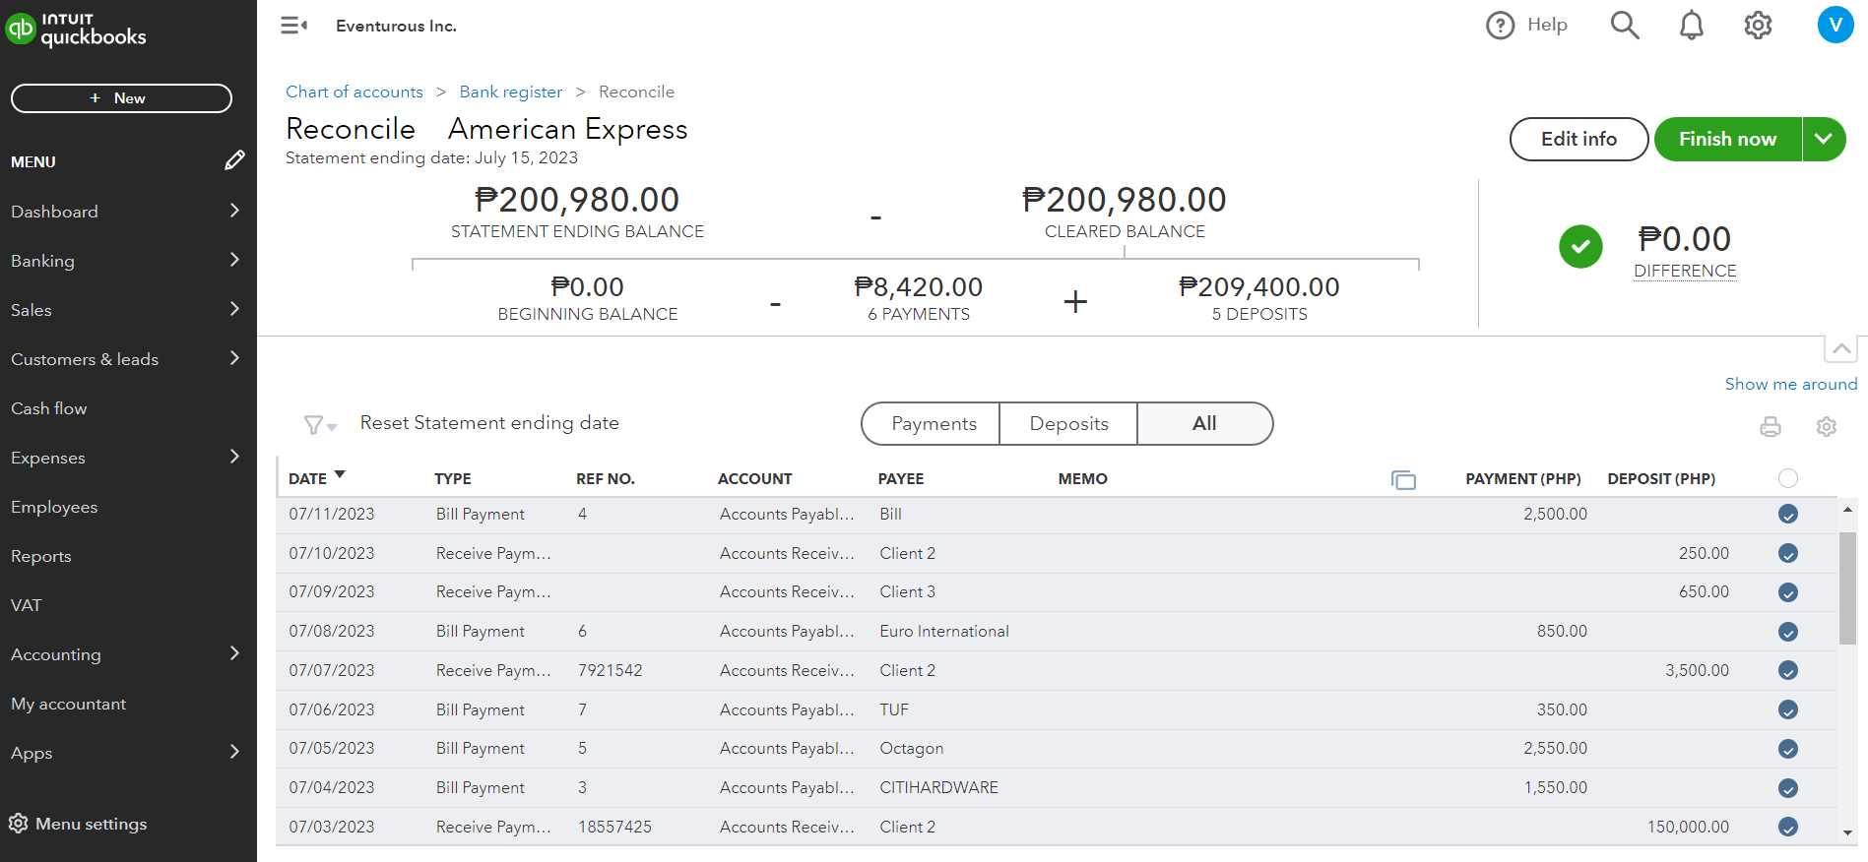Image resolution: width=1868 pixels, height=862 pixels.
Task: Uncheck the CITIHARDWARE bill payment
Action: [1788, 788]
